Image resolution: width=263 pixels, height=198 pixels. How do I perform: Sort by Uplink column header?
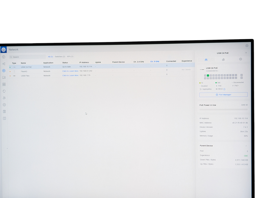pos(98,62)
